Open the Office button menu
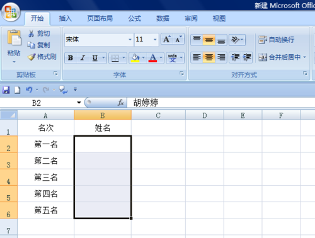Viewport: 315px width, 238px height. 11,12
